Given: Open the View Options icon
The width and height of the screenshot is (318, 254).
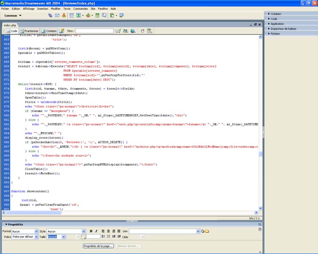Looking at the screenshot, I should (150, 31).
